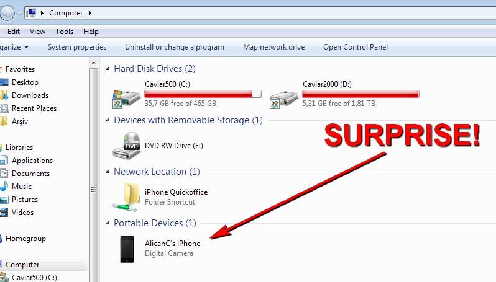Click navigation pane scroll up arrow

pos(94,63)
